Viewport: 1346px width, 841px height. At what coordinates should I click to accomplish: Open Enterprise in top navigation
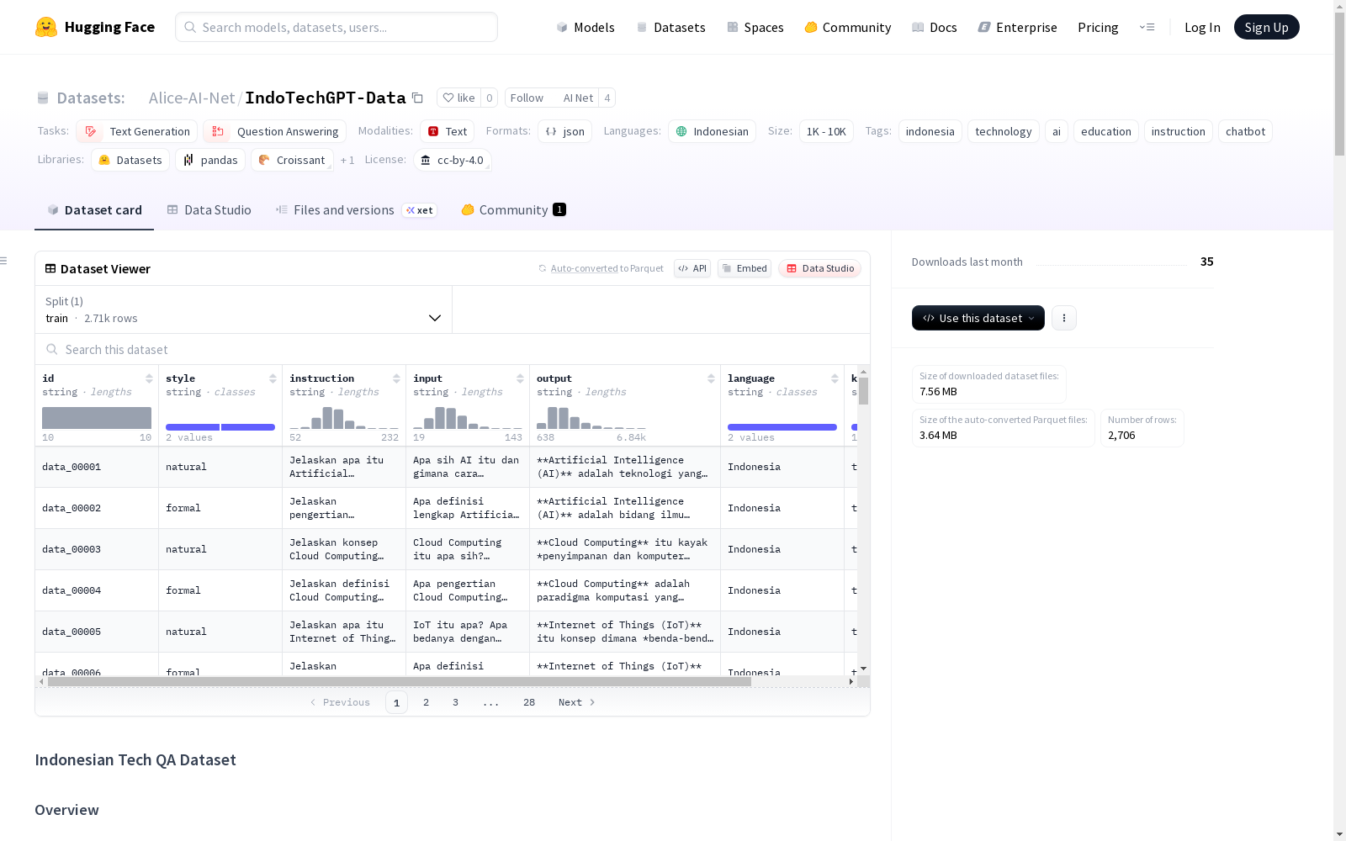point(1018,27)
